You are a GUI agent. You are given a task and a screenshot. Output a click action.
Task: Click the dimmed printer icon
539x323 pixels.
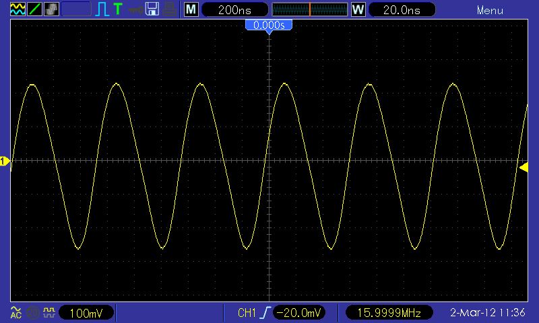pyautogui.click(x=170, y=9)
